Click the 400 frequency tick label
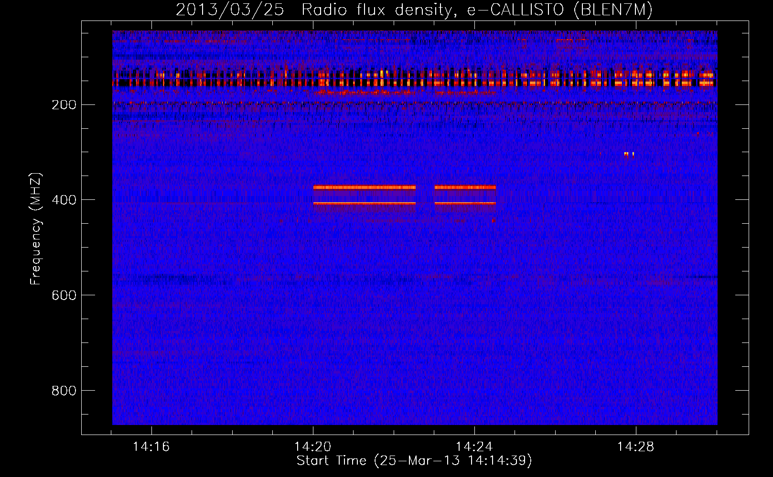Viewport: 773px width, 477px height. point(64,200)
